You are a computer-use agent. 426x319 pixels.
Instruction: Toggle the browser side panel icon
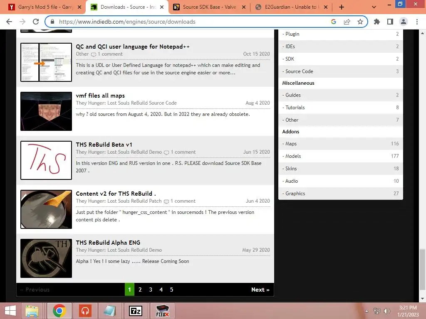(390, 22)
